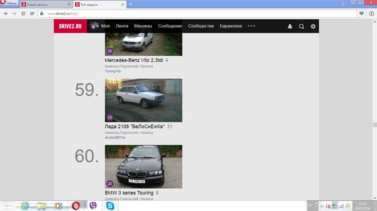Open TuningVito user profile
The height and width of the screenshot is (211, 377).
pyautogui.click(x=113, y=71)
